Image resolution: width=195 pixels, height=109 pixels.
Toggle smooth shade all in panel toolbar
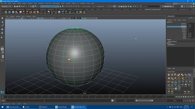(38, 18)
